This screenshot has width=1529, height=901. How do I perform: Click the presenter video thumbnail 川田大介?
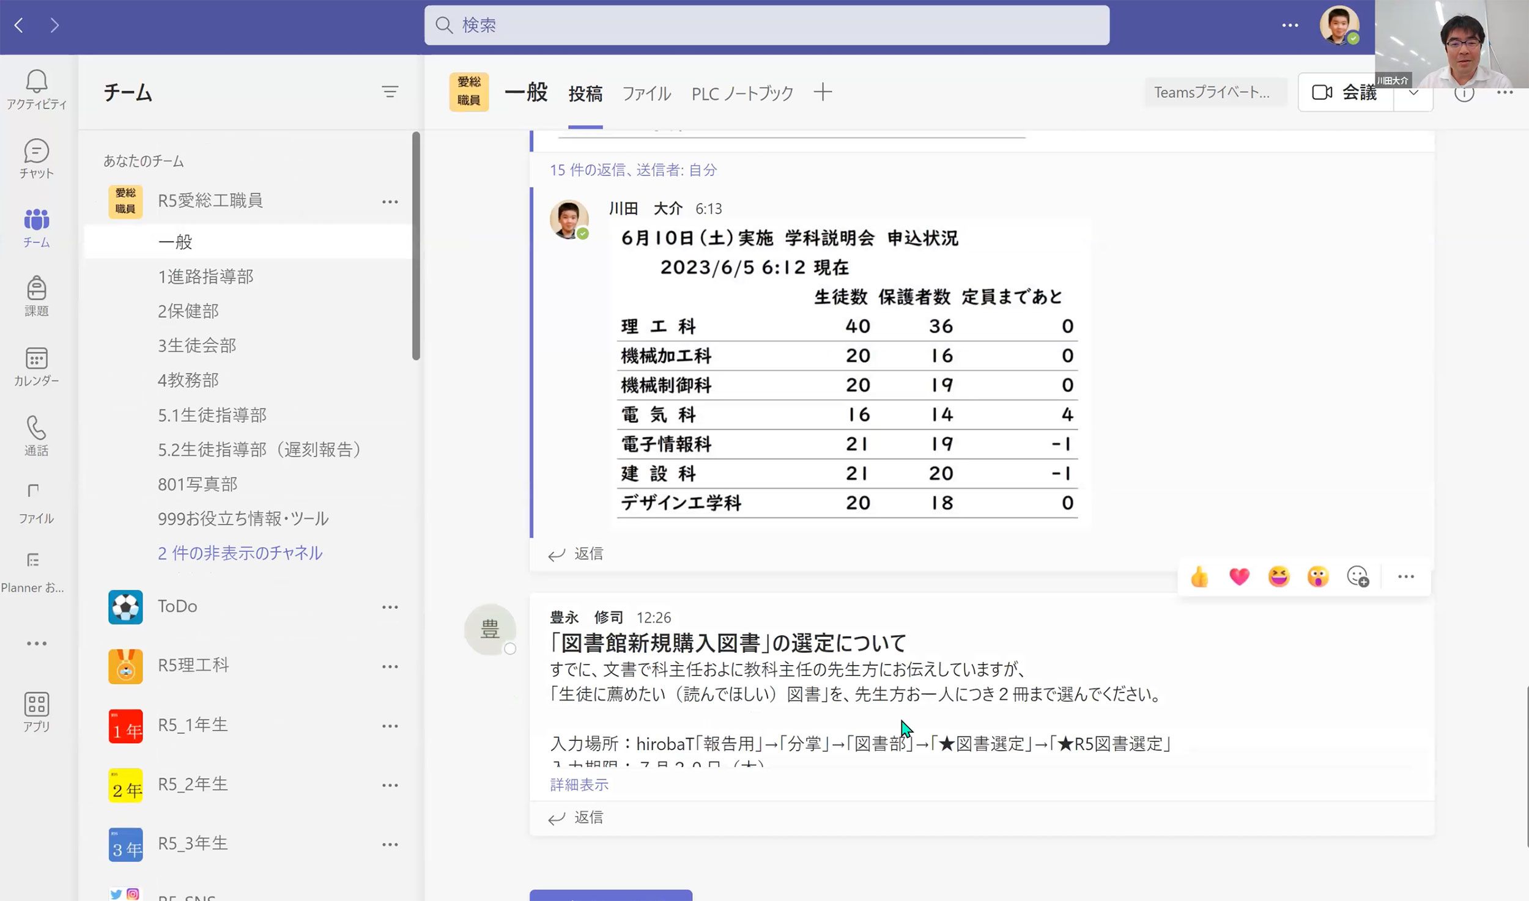(1452, 44)
